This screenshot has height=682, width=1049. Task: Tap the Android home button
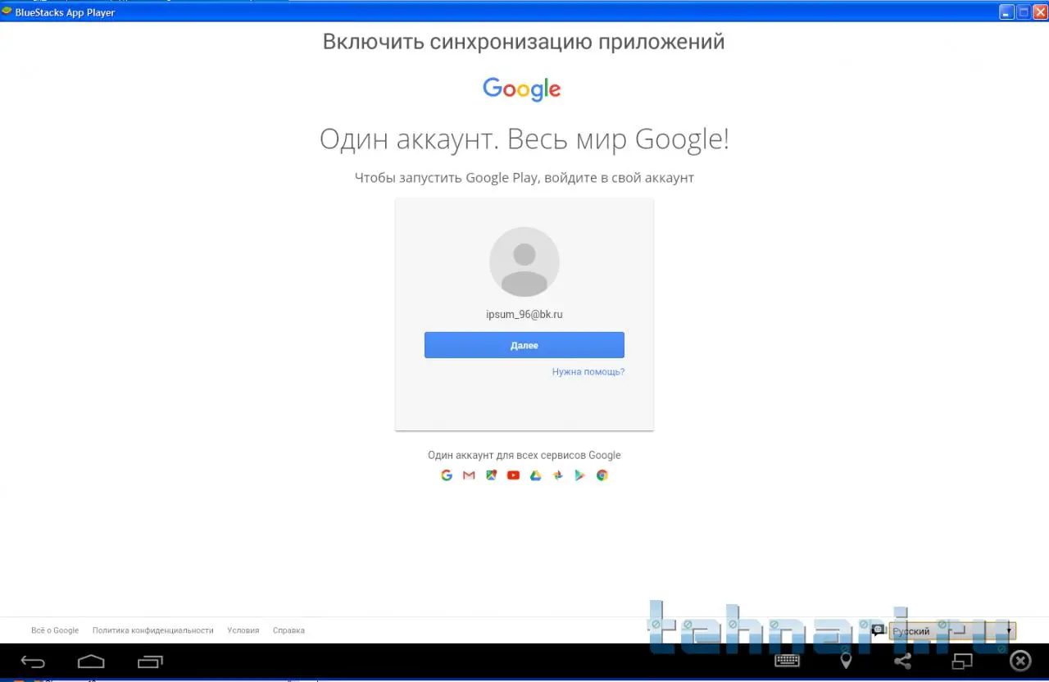coord(91,662)
